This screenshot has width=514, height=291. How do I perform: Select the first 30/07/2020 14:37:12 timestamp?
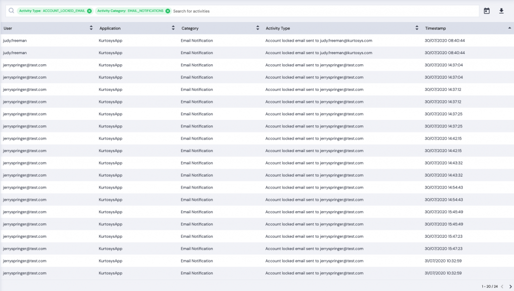[x=443, y=89]
